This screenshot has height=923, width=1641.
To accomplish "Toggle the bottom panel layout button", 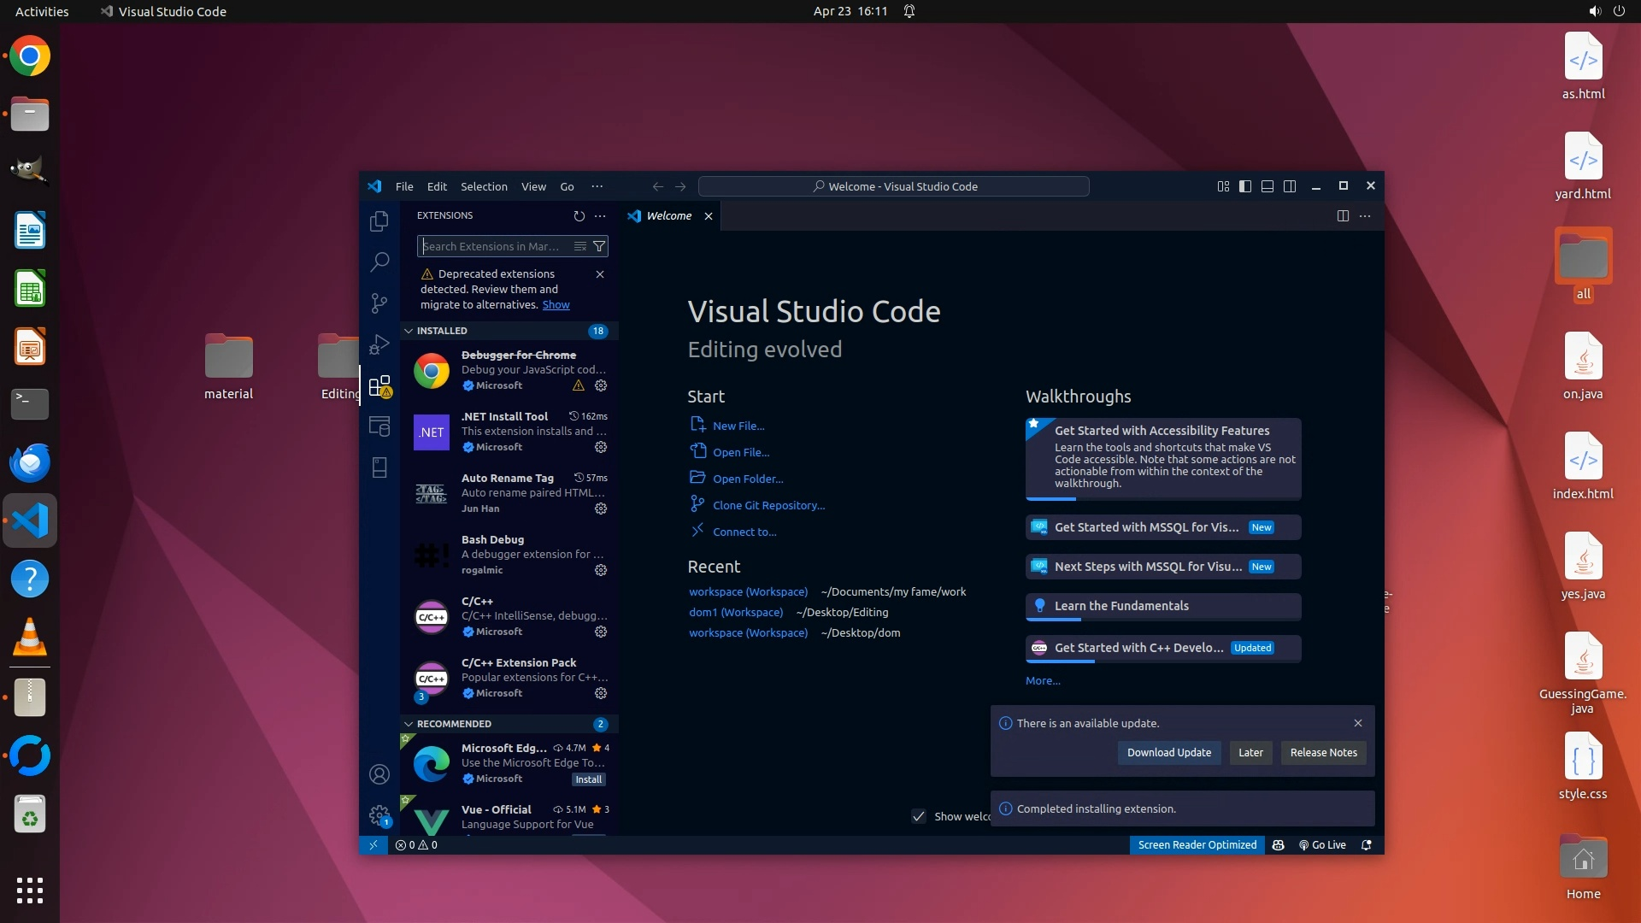I will click(x=1268, y=186).
